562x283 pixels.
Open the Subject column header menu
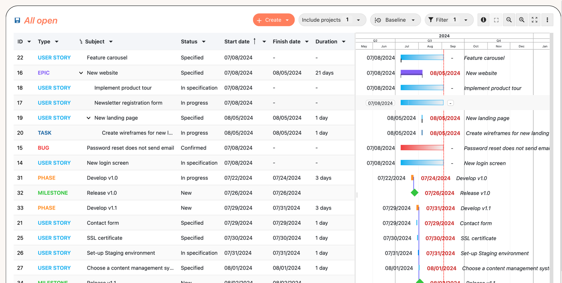pyautogui.click(x=111, y=42)
